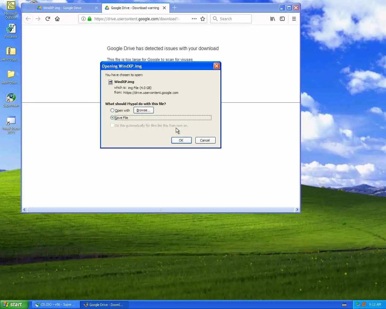Click the browser Forward arrow
Image resolution: width=386 pixels, height=309 pixels.
(38, 19)
